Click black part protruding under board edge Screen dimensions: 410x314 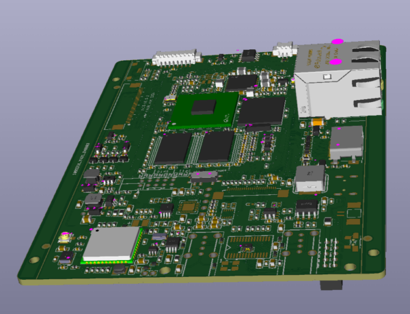331,284
